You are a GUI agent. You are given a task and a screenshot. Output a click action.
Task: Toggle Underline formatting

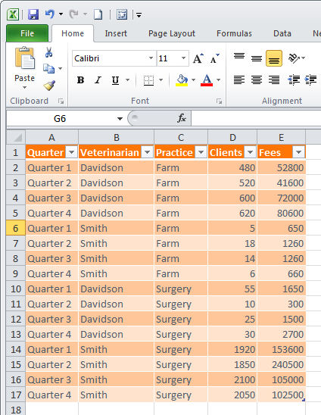point(115,80)
